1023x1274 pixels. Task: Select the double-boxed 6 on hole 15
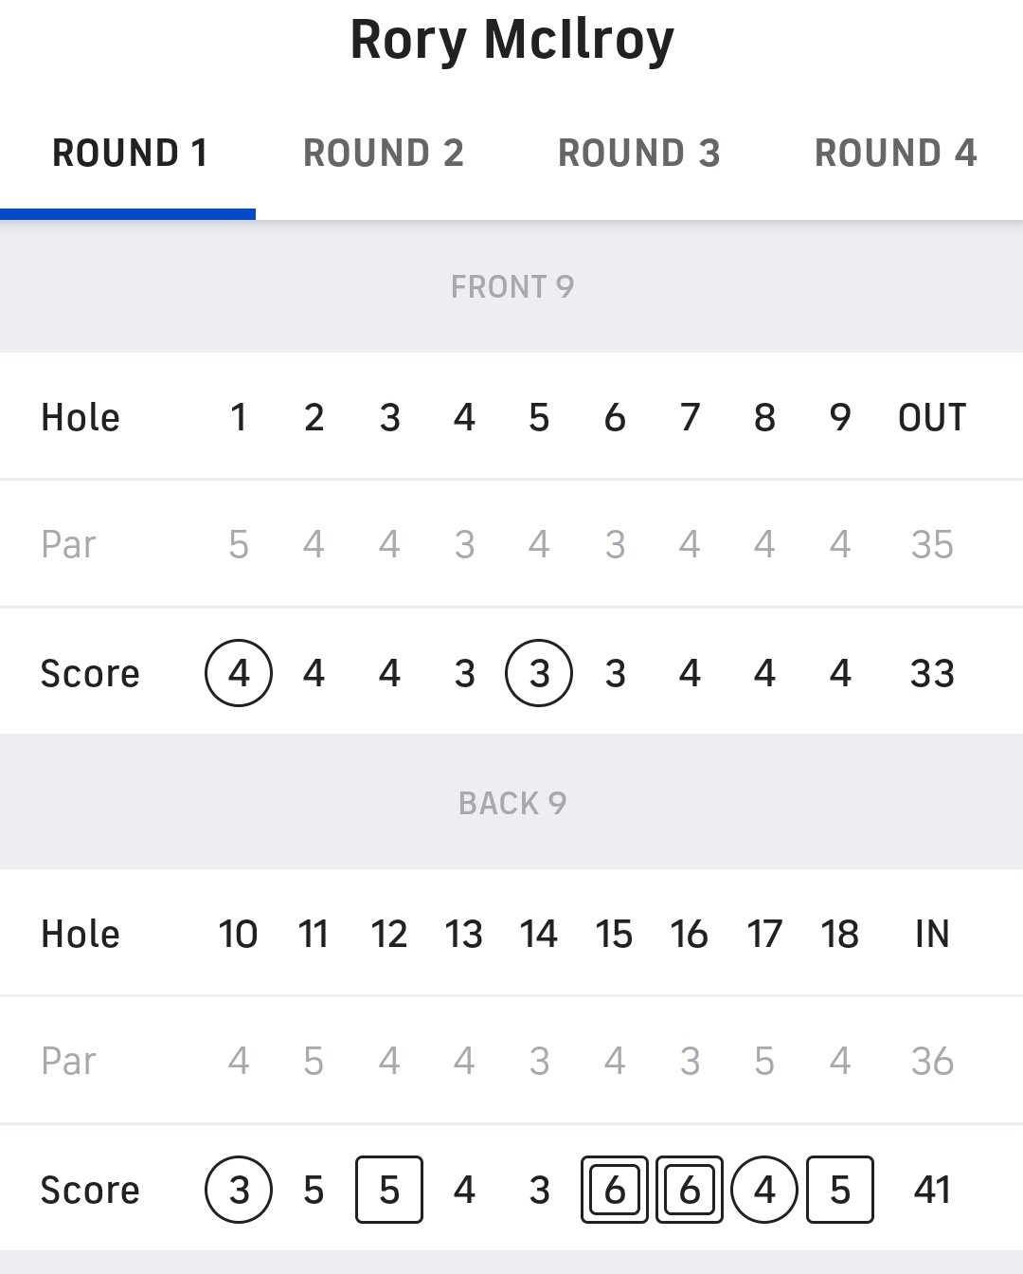614,1190
